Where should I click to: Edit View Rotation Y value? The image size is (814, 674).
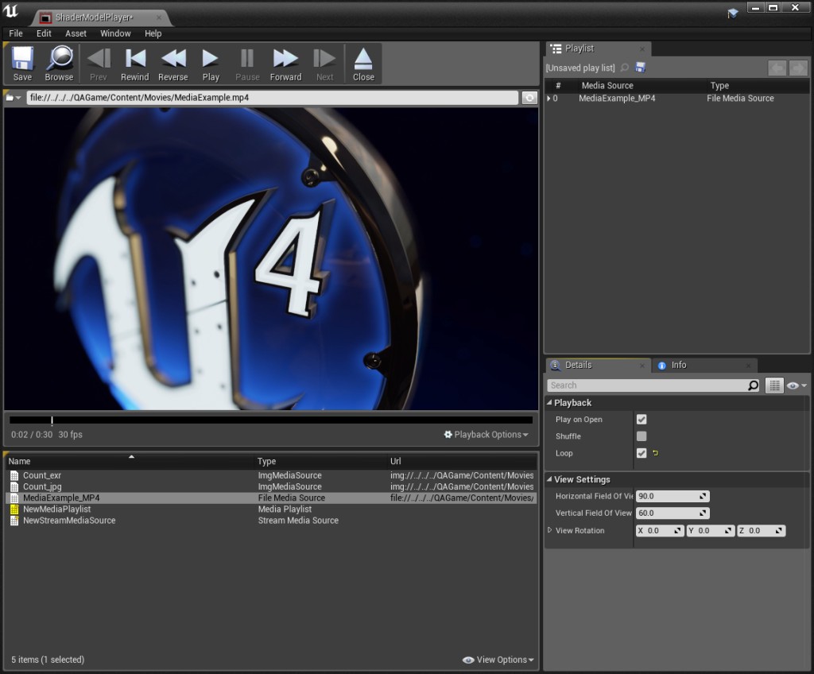[x=710, y=531]
